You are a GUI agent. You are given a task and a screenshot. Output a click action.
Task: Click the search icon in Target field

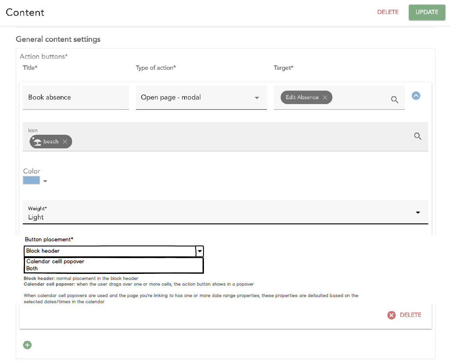point(395,100)
